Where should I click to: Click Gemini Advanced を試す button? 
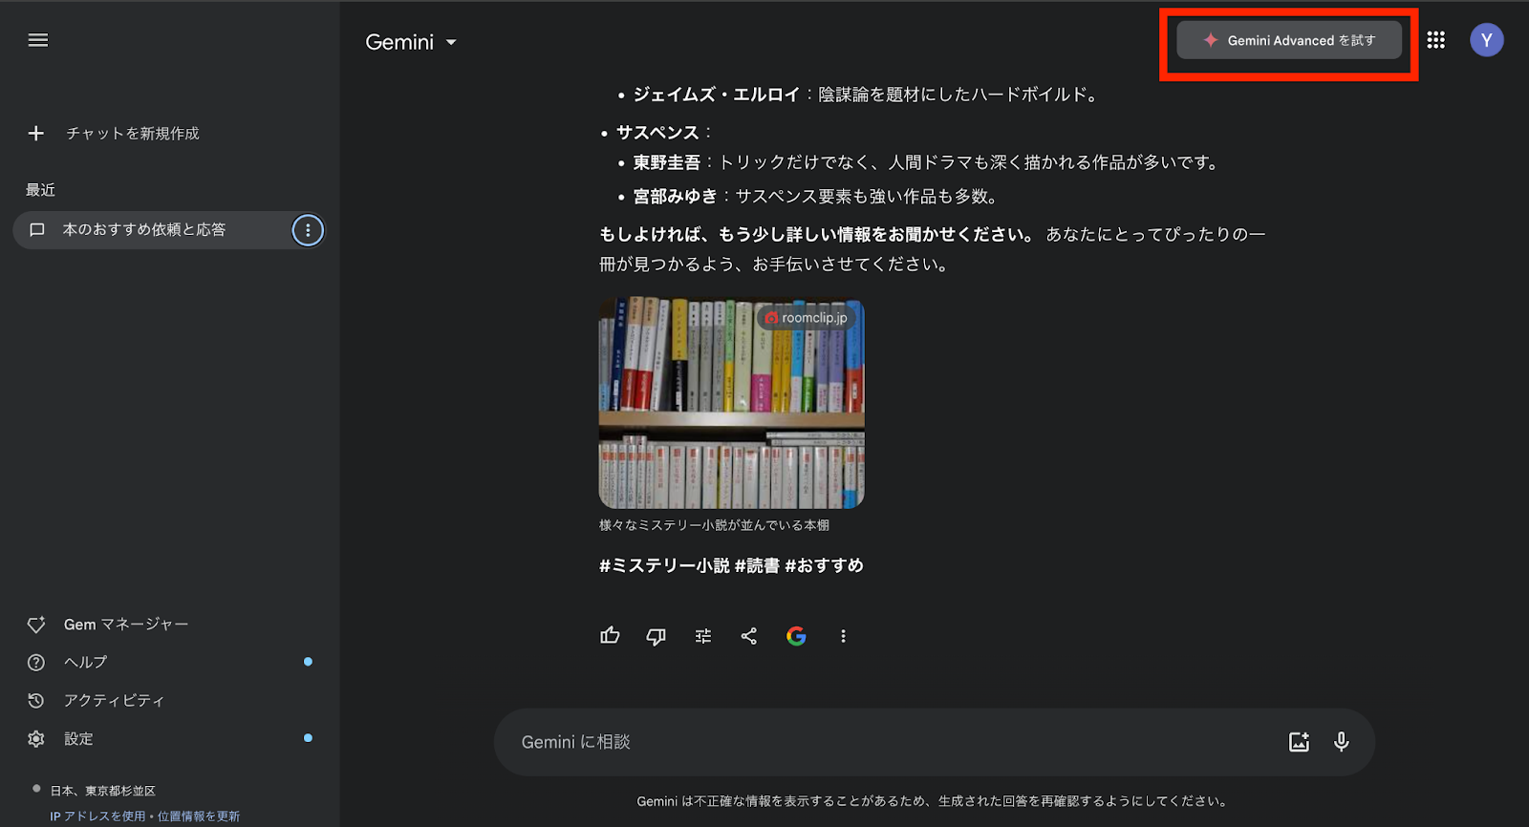coord(1289,40)
